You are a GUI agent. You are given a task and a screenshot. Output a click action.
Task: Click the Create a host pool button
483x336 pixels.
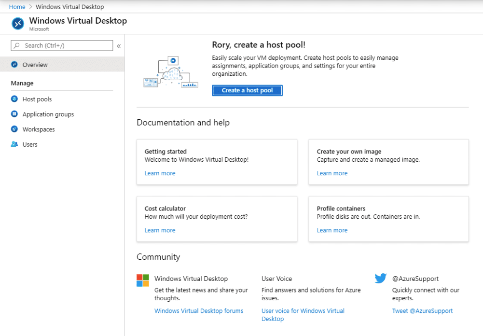point(247,90)
